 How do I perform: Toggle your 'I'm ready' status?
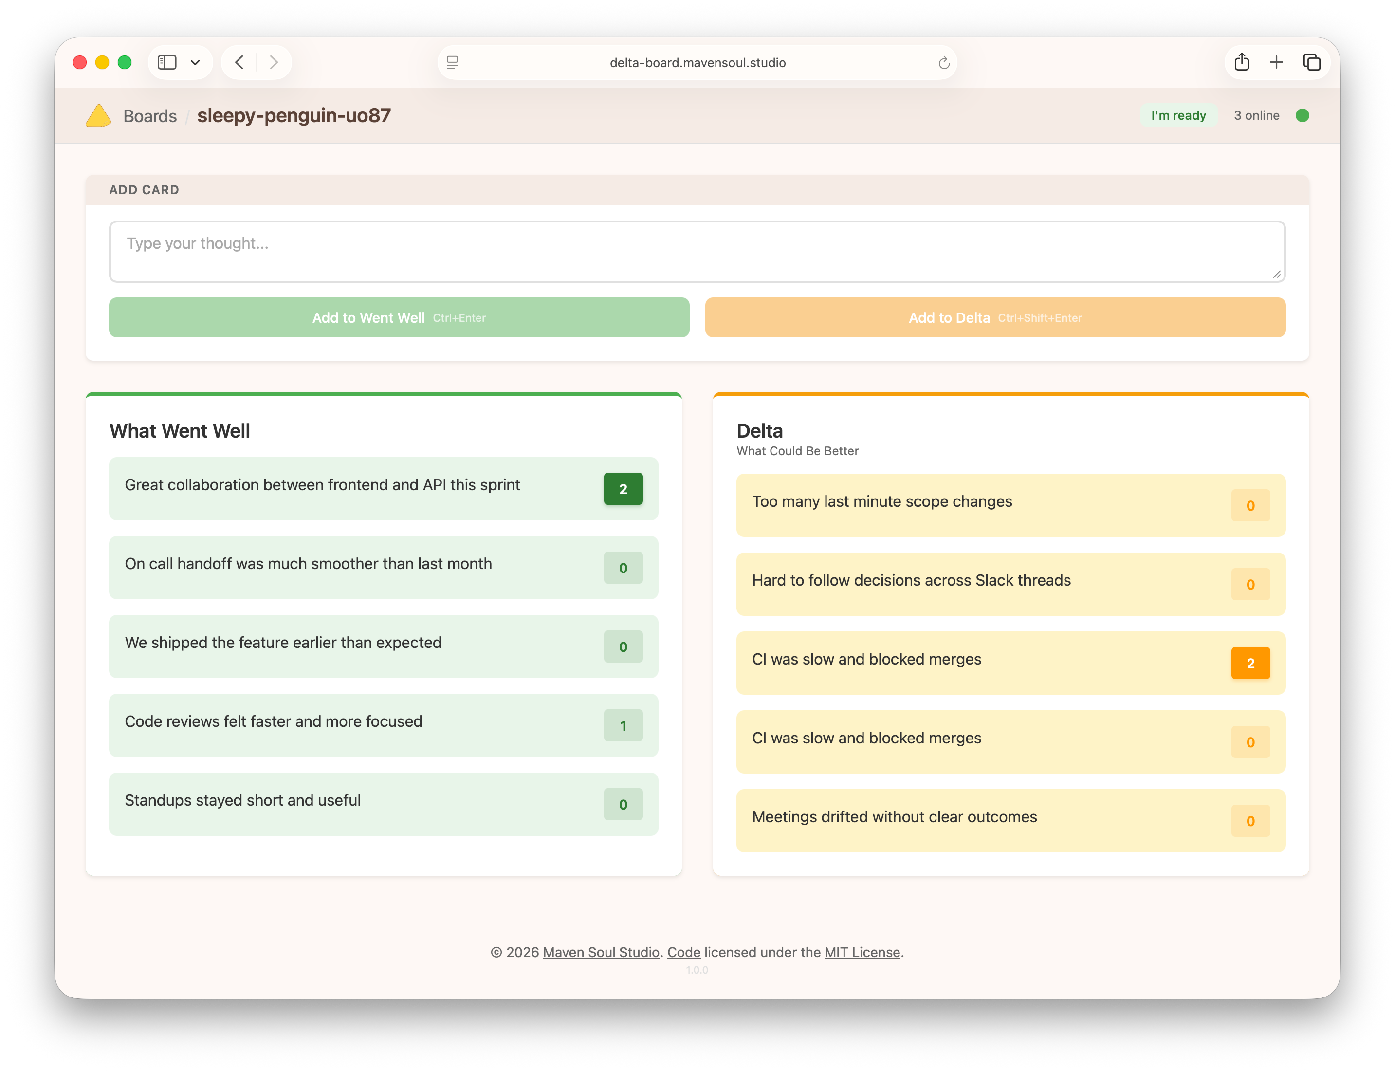pos(1178,115)
